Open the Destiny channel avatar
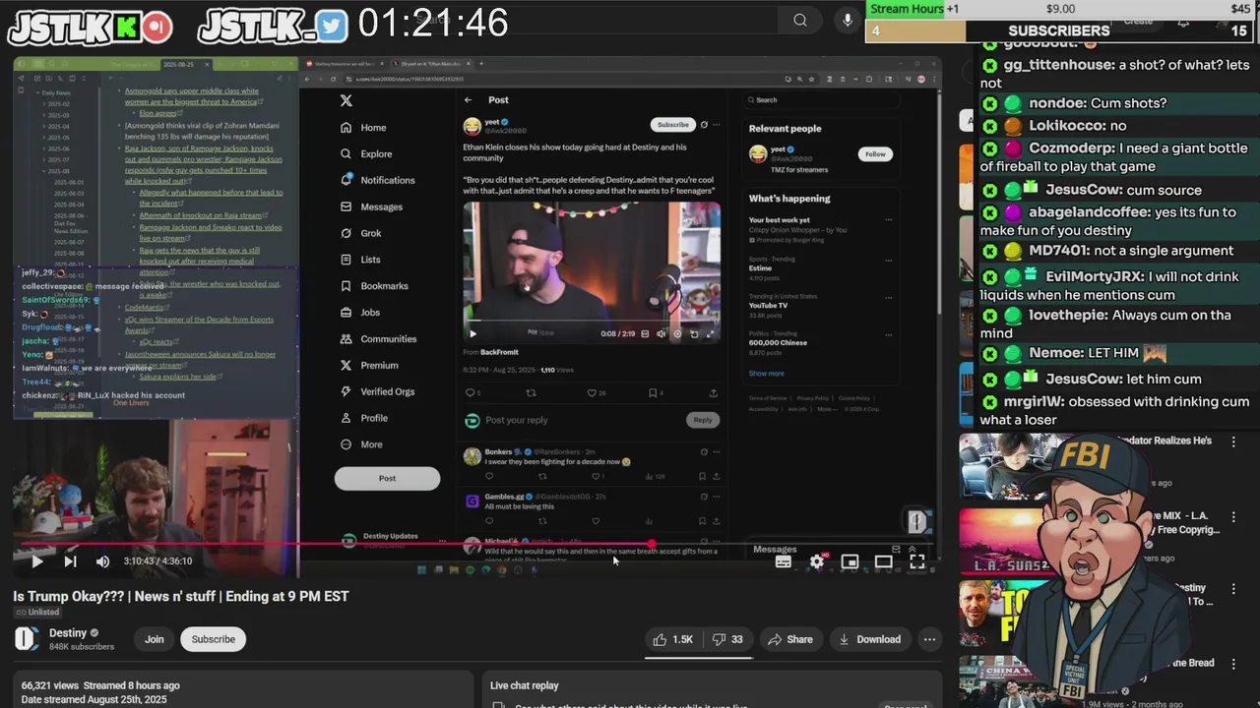This screenshot has height=708, width=1260. tap(27, 638)
